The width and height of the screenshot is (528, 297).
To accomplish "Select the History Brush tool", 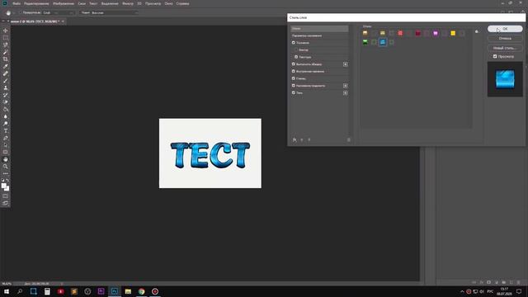I will click(x=6, y=95).
